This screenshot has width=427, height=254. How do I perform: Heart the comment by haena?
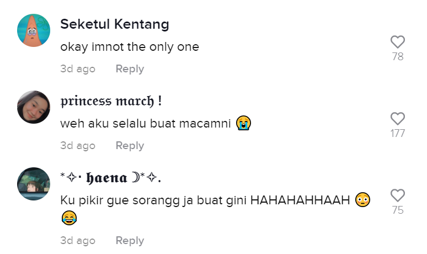(397, 195)
